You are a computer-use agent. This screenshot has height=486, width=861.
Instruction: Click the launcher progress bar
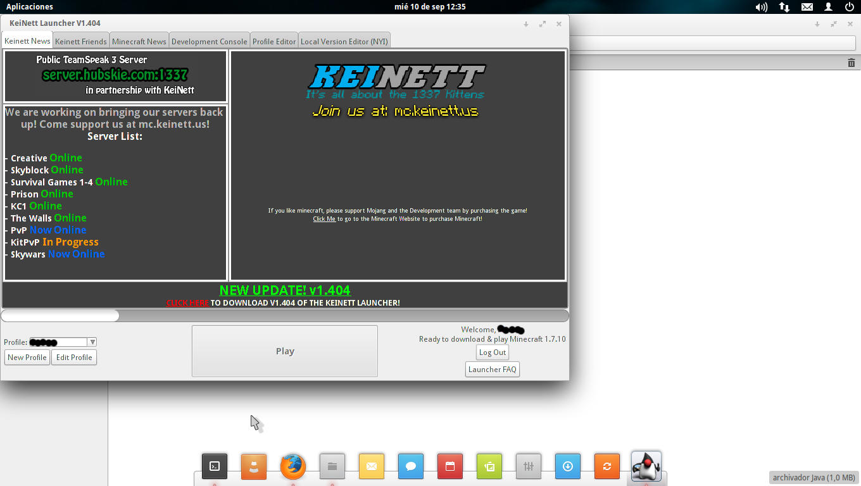tap(285, 316)
